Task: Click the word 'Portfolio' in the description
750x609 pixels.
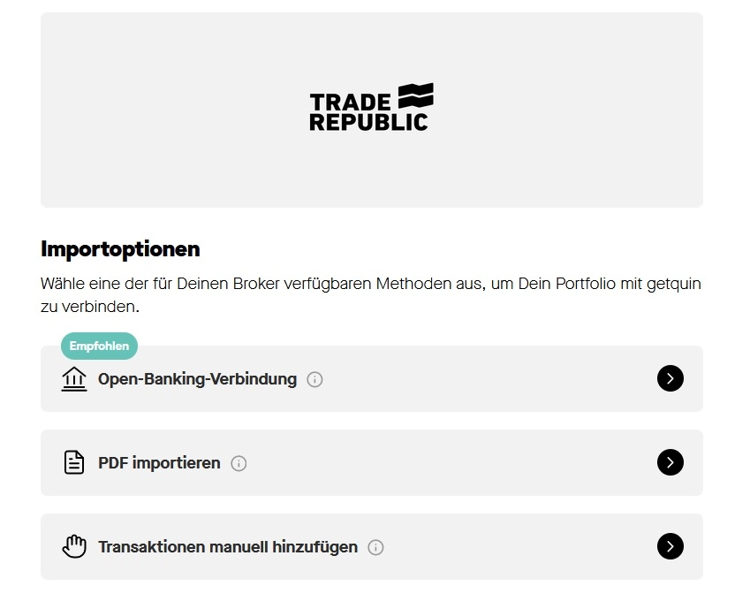Action: (x=577, y=285)
